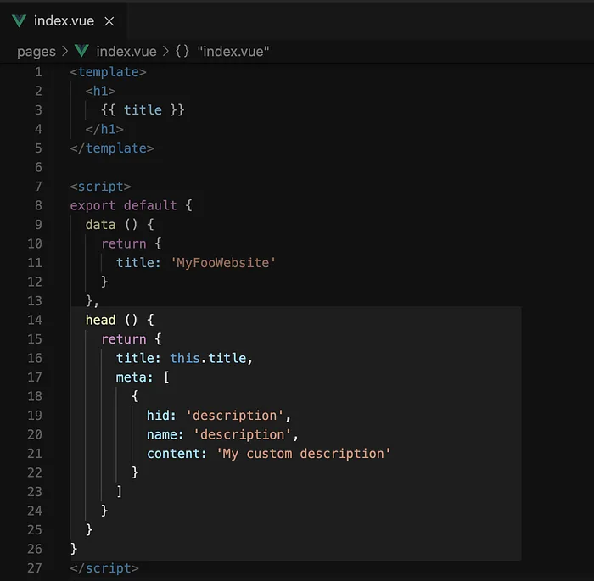
Task: Place the cursor in the 'MyFooWebsite' string
Action: click(222, 263)
